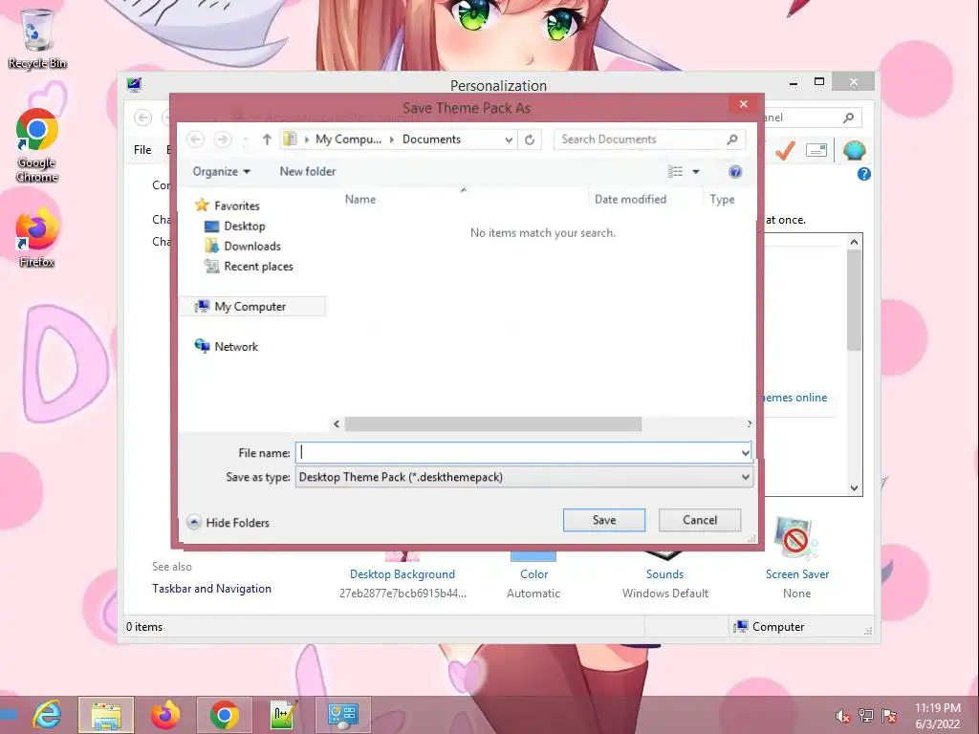This screenshot has height=734, width=979.
Task: Open the Action Center flag icon
Action: click(x=889, y=716)
